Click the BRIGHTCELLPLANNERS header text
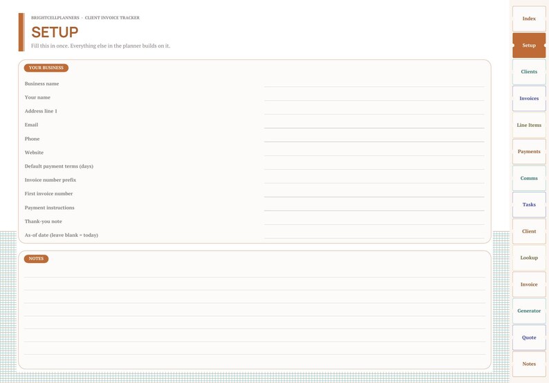 pos(55,18)
